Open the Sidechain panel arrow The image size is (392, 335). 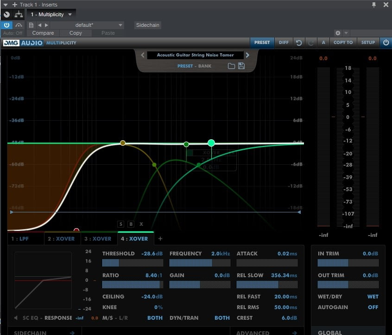point(72,333)
